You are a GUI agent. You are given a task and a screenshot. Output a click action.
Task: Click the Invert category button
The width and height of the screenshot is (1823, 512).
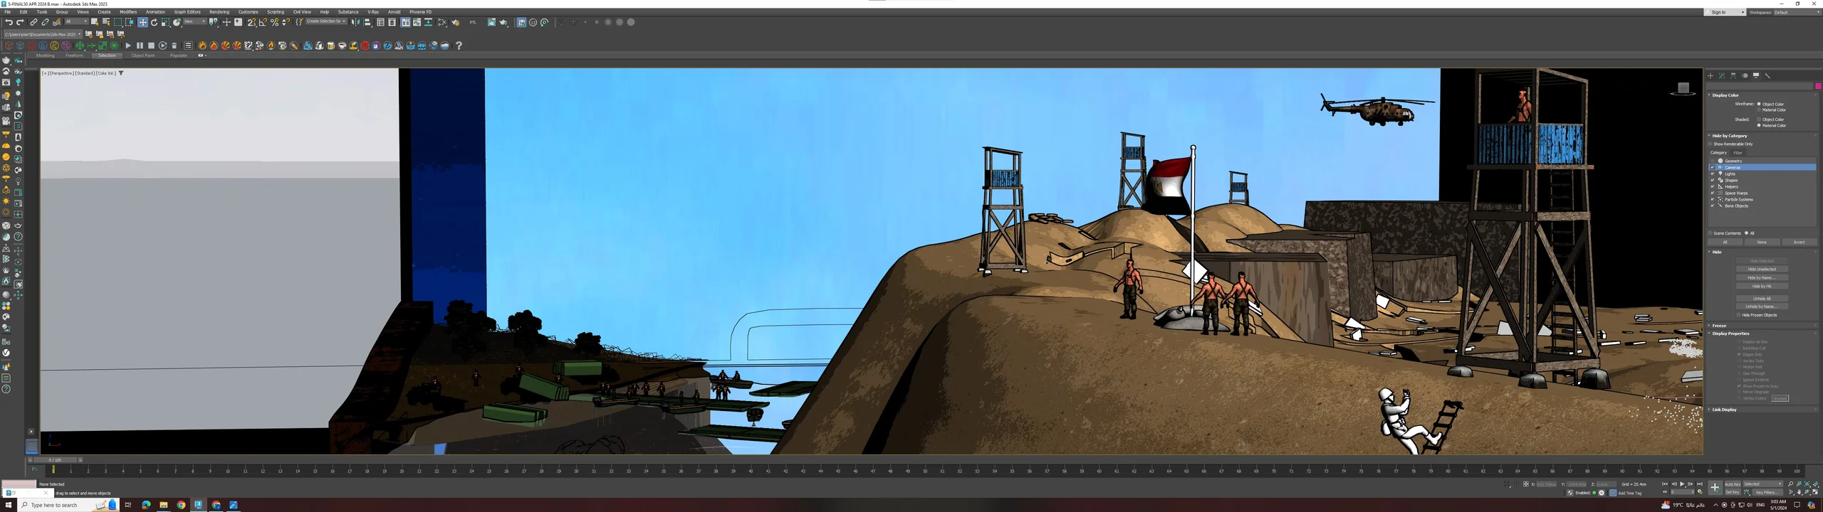[x=1800, y=242]
